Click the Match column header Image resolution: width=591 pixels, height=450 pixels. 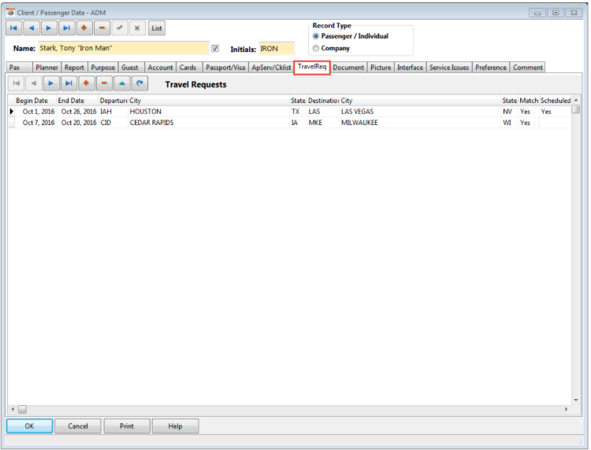529,101
